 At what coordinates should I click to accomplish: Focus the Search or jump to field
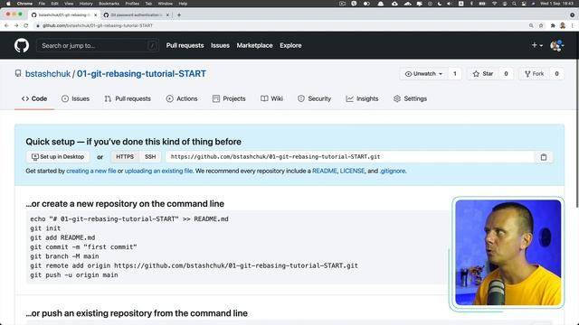[98, 45]
